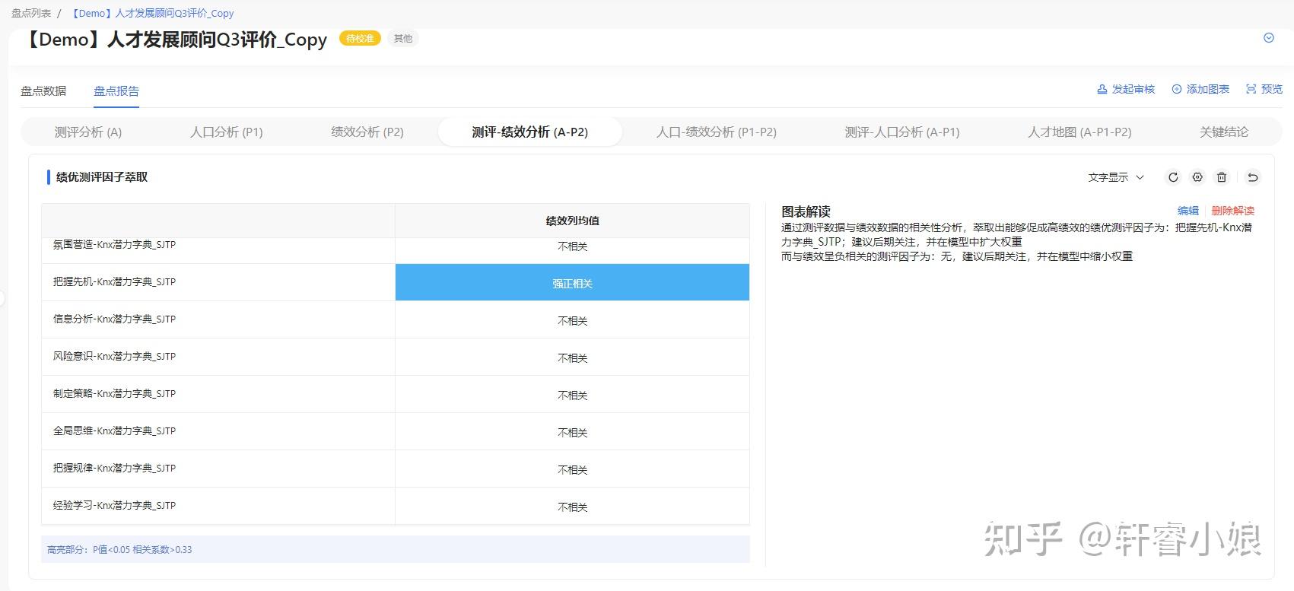
Task: Click 不相关 in the 信息分析 row
Action: 573,321
